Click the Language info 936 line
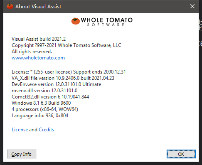 [40, 116]
